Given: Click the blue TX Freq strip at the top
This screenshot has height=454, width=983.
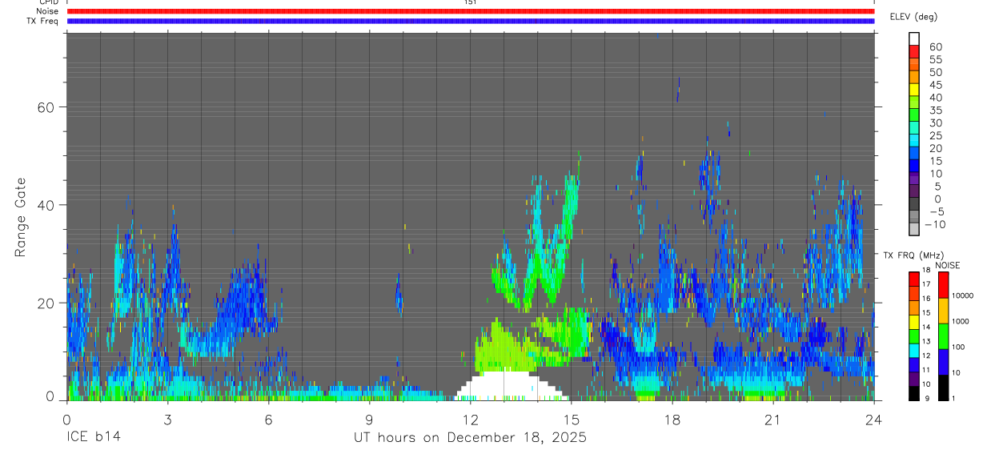Looking at the screenshot, I should click(x=471, y=21).
